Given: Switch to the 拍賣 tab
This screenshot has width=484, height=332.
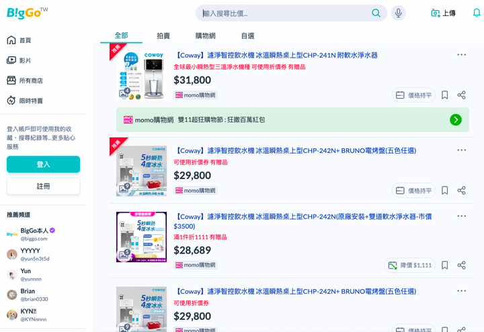Looking at the screenshot, I should point(163,36).
